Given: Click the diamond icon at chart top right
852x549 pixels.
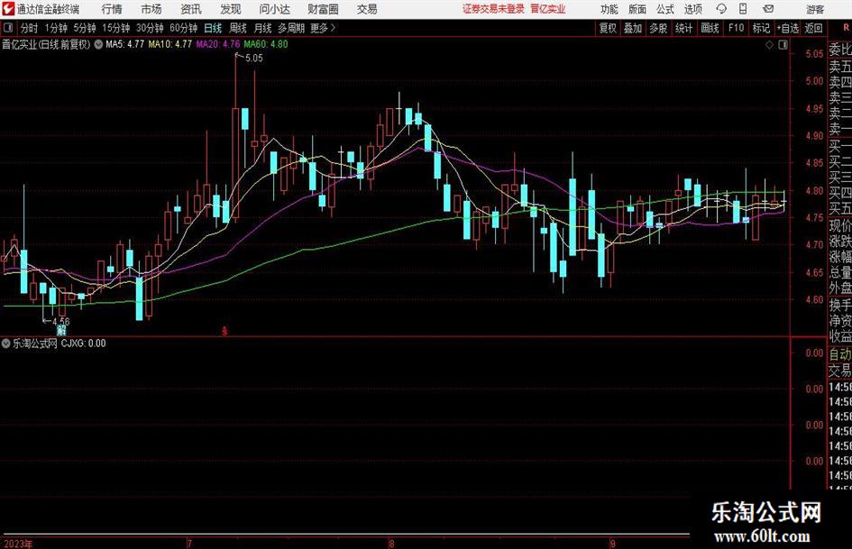Looking at the screenshot, I should 769,45.
